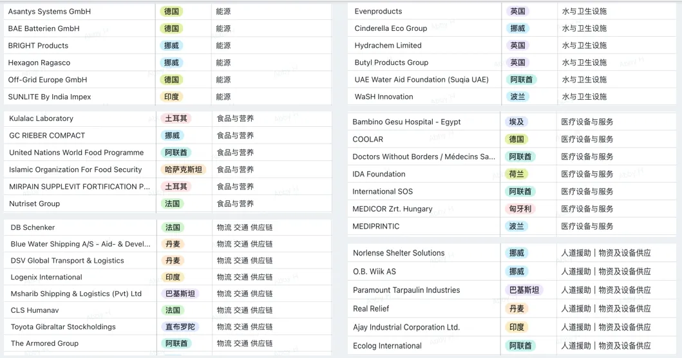Click International SOS company name

click(x=383, y=191)
